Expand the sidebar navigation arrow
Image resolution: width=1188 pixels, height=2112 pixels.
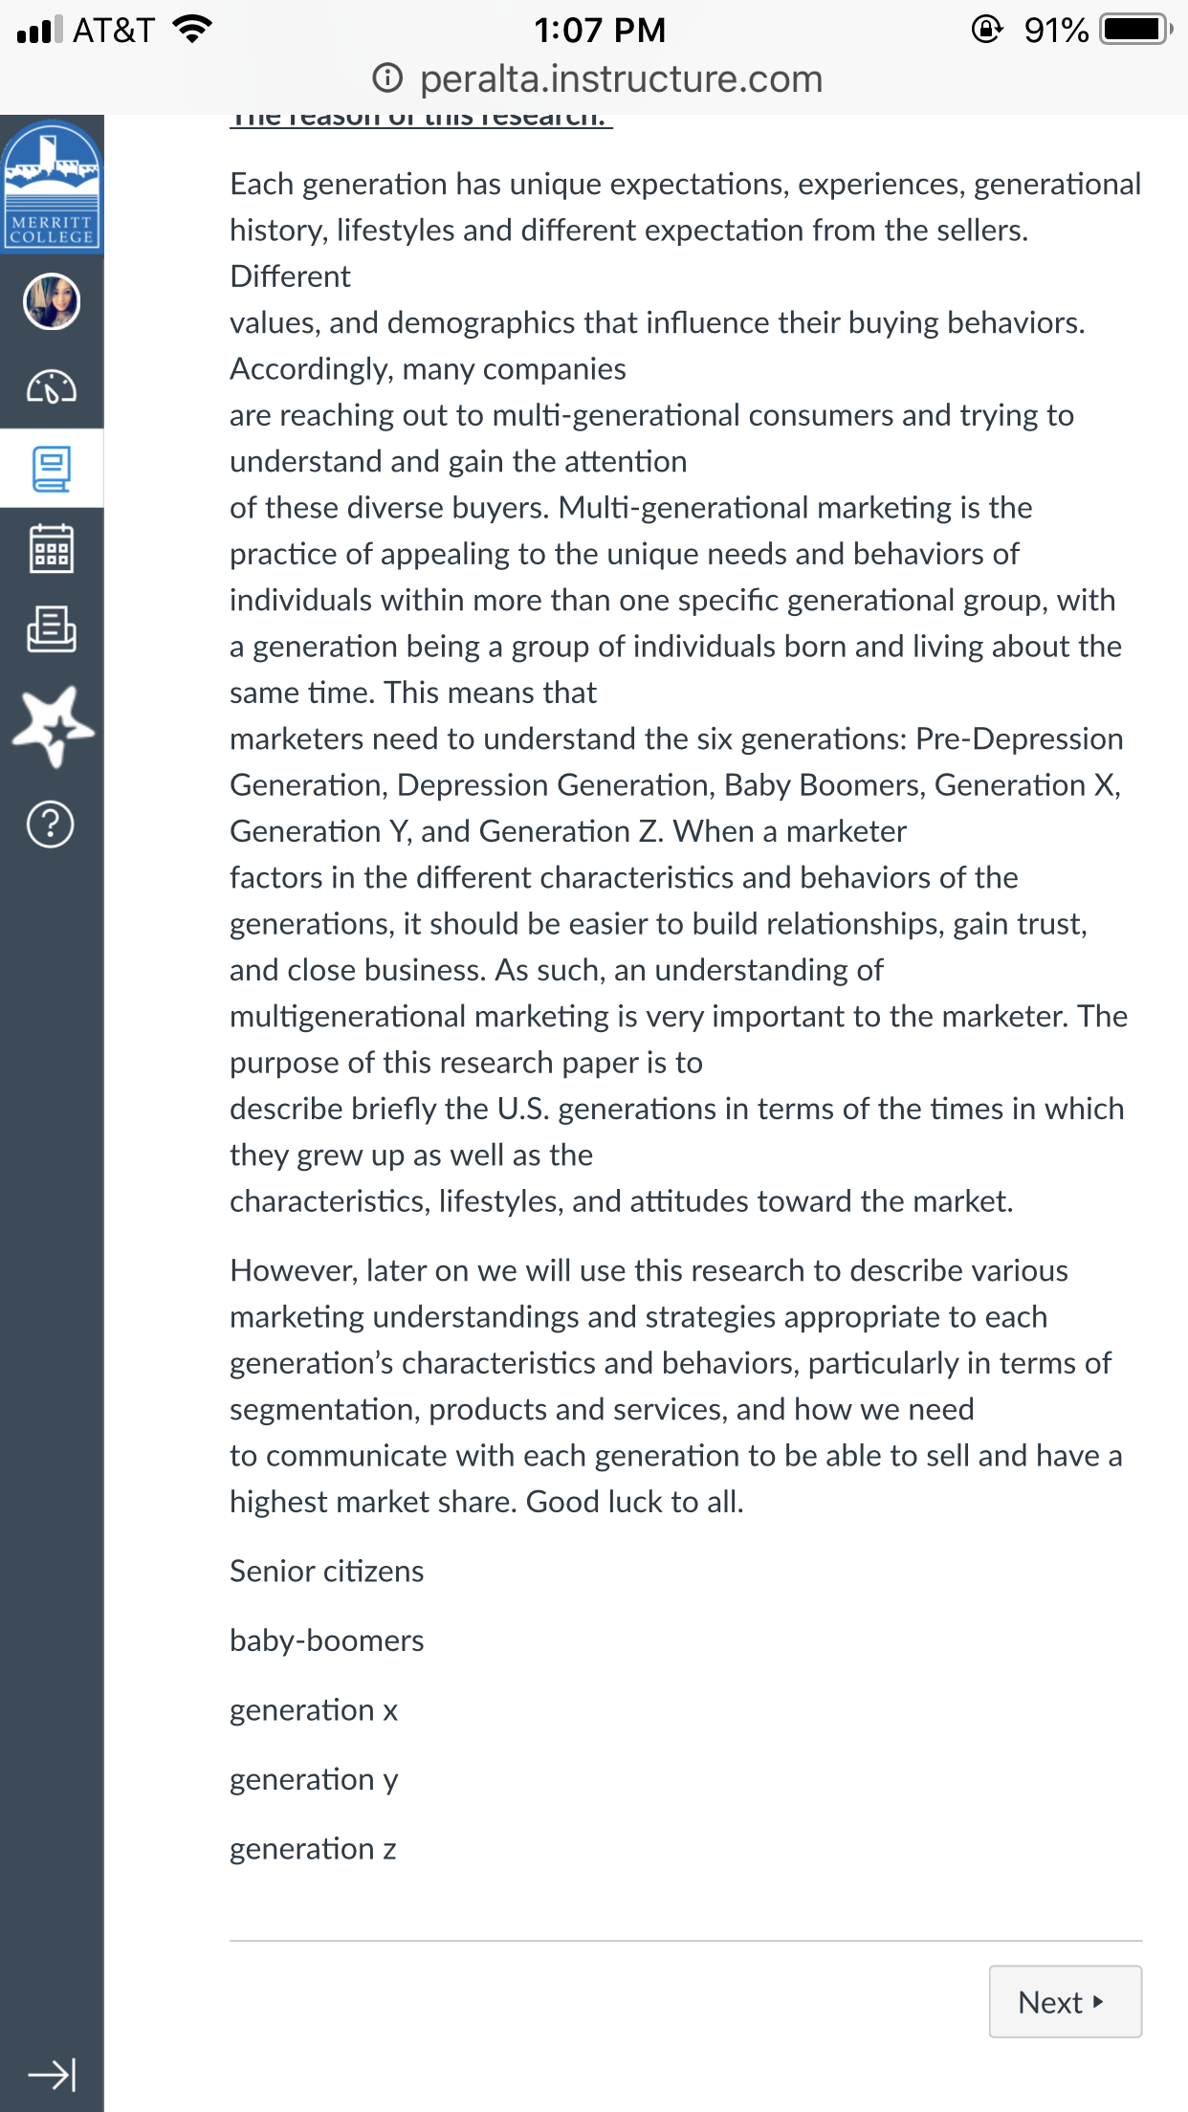pos(52,2074)
